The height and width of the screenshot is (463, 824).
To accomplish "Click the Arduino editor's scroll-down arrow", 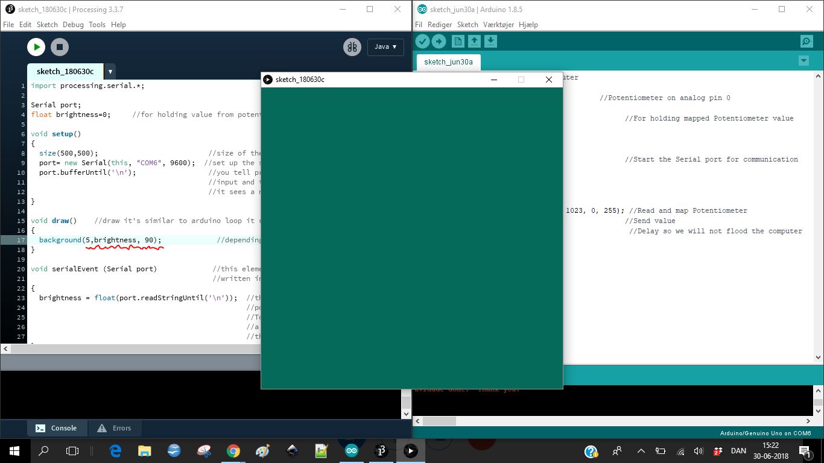I will click(818, 357).
